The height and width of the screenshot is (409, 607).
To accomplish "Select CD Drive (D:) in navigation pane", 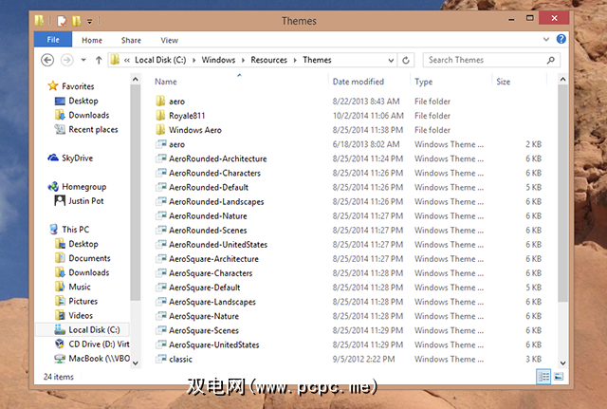I will pos(99,344).
